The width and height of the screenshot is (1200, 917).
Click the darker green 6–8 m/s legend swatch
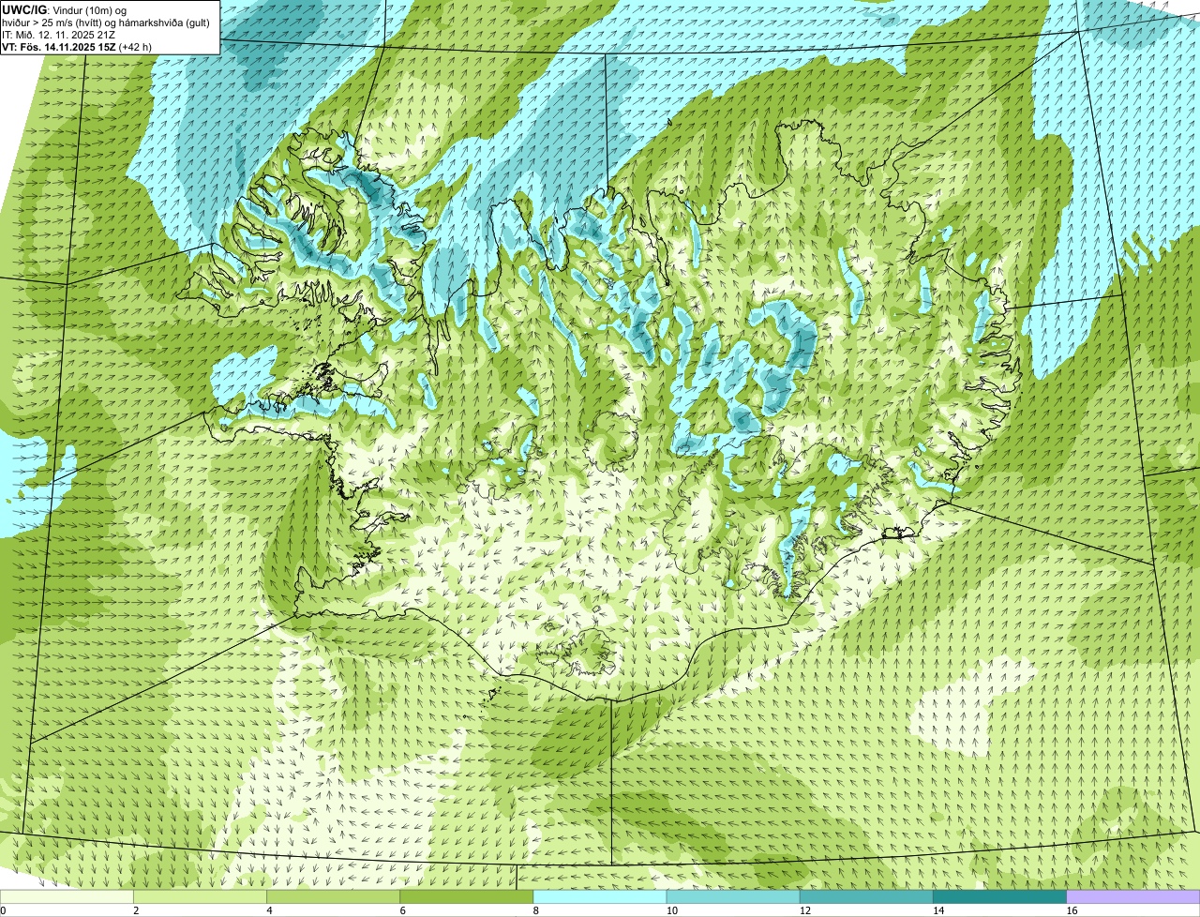pyautogui.click(x=467, y=896)
